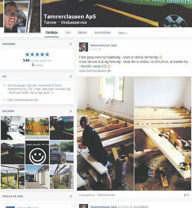192x208 pixels.
Task: Open www.tomrerclausen.dk link in post
Action: [95, 71]
